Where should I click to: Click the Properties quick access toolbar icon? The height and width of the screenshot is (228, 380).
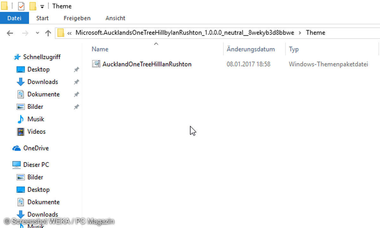[21, 6]
